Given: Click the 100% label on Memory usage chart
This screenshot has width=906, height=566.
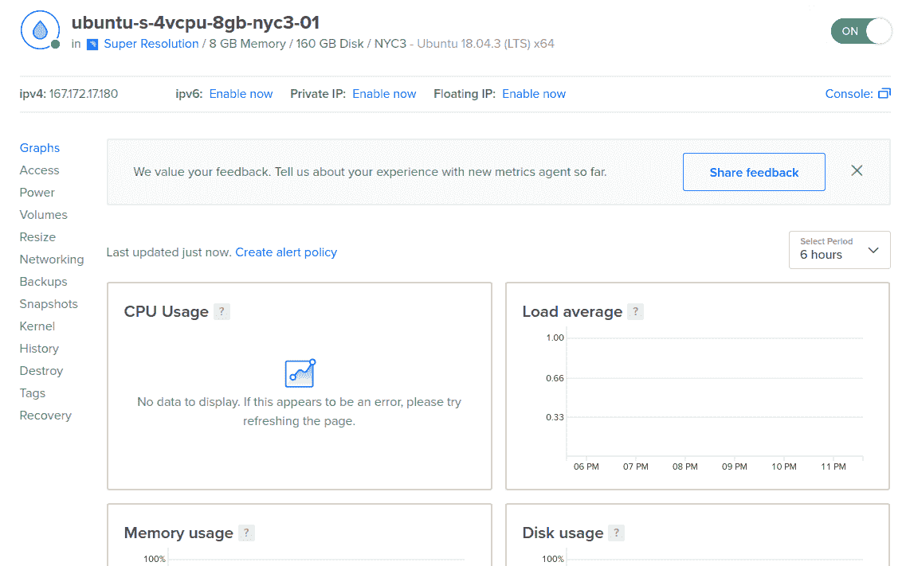Looking at the screenshot, I should click(x=155, y=559).
